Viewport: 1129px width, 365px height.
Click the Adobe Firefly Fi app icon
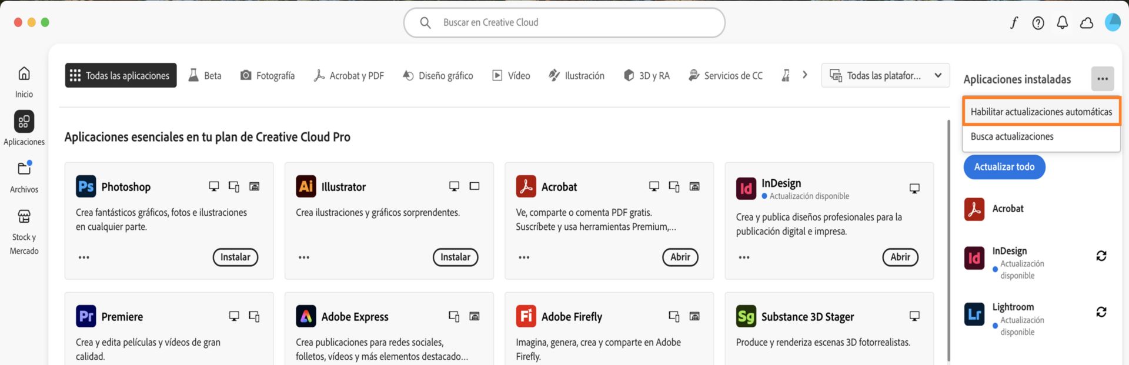pyautogui.click(x=526, y=317)
